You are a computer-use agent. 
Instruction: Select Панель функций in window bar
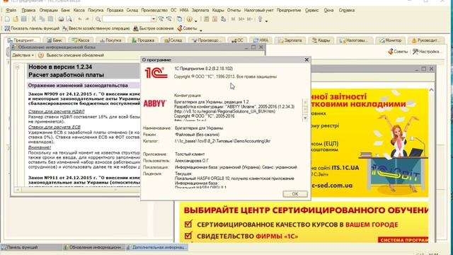click(x=30, y=247)
